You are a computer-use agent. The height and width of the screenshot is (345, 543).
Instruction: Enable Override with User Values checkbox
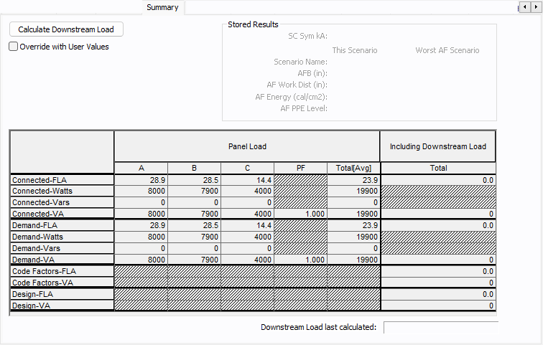click(x=14, y=47)
